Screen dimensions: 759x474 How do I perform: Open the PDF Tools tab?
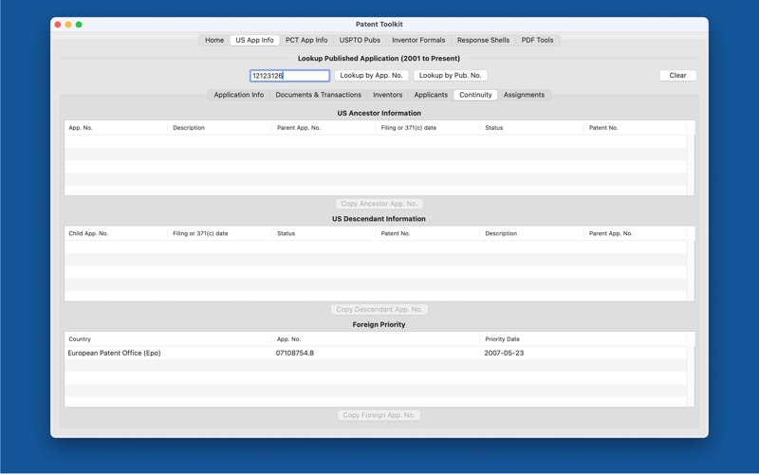click(537, 40)
